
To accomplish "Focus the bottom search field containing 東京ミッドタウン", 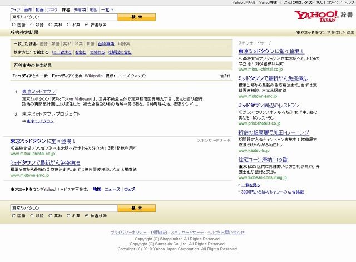I will point(64,208).
